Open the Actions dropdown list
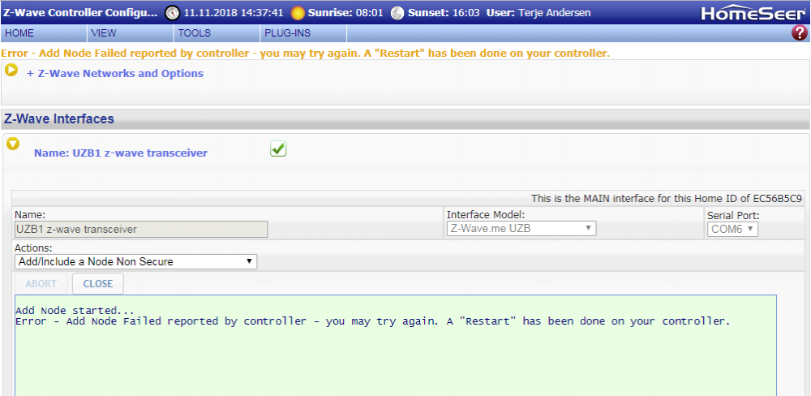Viewport: 811px width, 396px height. click(x=135, y=261)
